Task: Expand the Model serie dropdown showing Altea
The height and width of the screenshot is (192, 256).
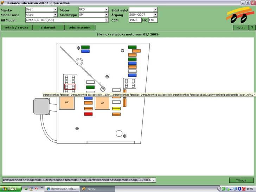Action: pyautogui.click(x=41, y=15)
